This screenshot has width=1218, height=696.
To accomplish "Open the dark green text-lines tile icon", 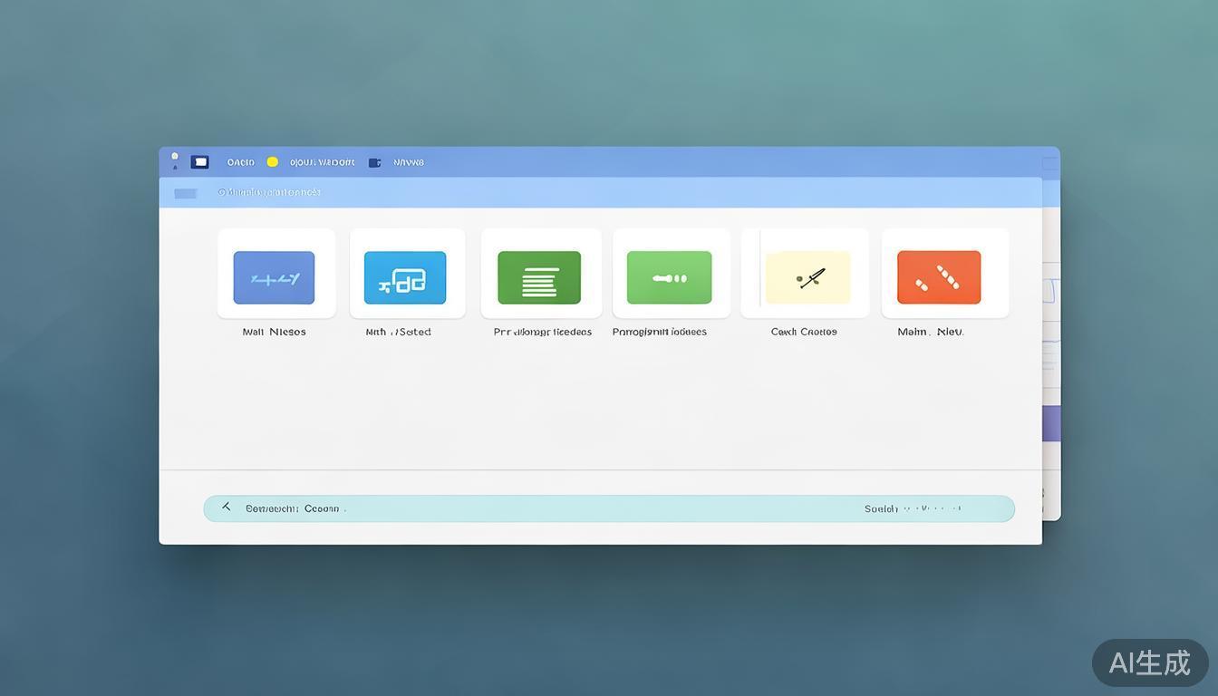I will pyautogui.click(x=539, y=277).
